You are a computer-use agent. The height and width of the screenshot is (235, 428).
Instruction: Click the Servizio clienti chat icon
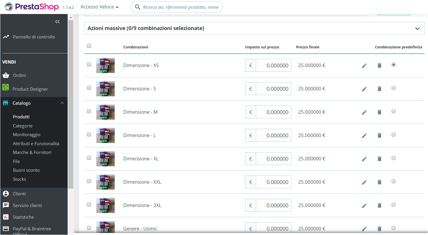6,205
